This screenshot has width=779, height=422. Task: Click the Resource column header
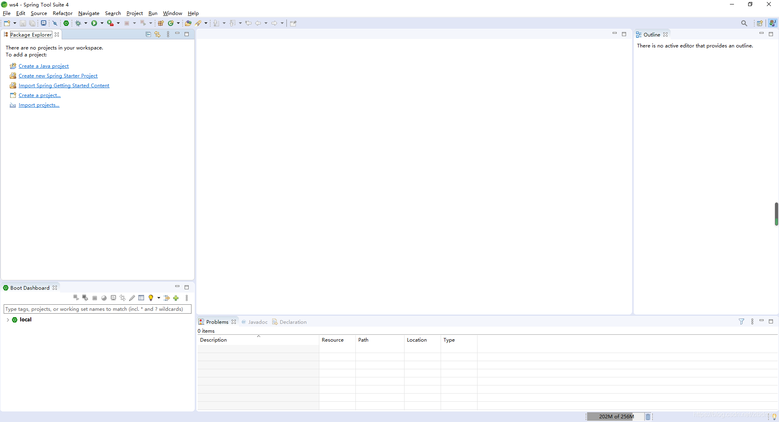click(x=337, y=340)
